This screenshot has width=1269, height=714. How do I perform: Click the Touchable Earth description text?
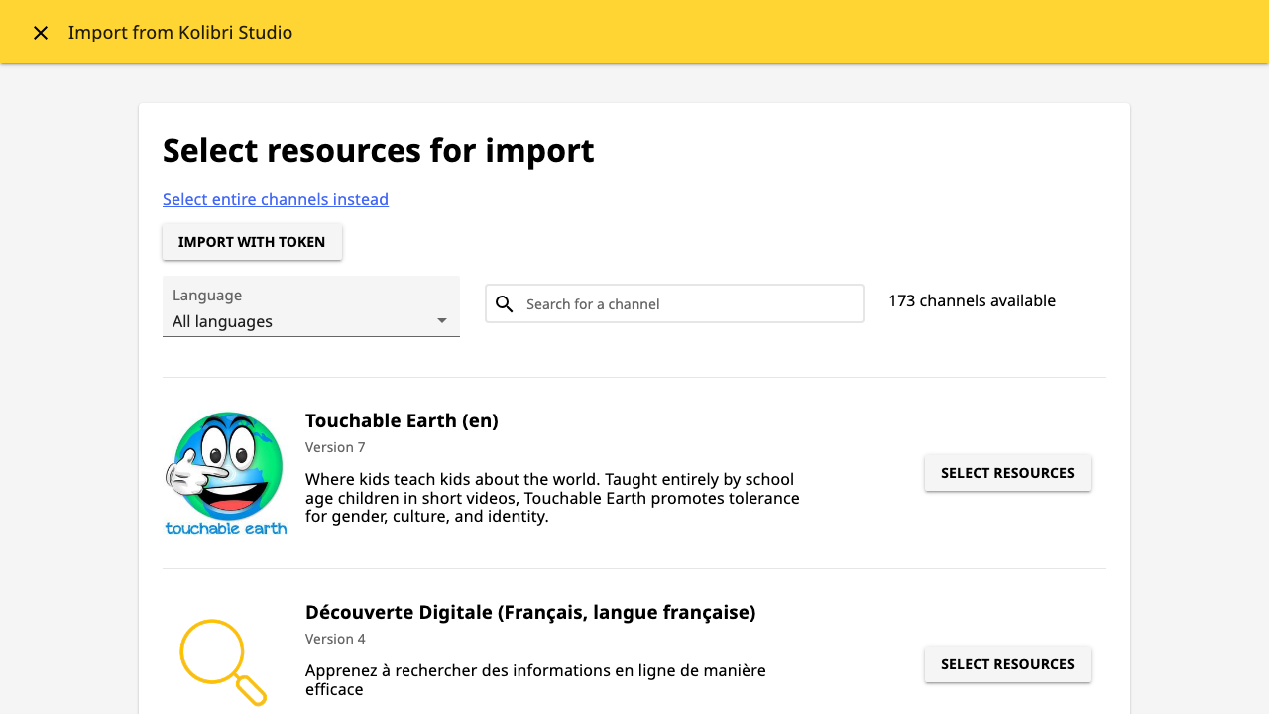[x=552, y=498]
